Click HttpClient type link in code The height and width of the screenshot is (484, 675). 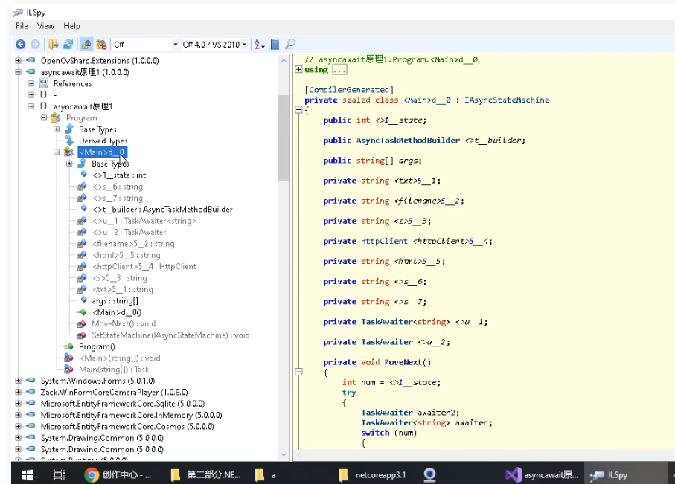coord(384,241)
